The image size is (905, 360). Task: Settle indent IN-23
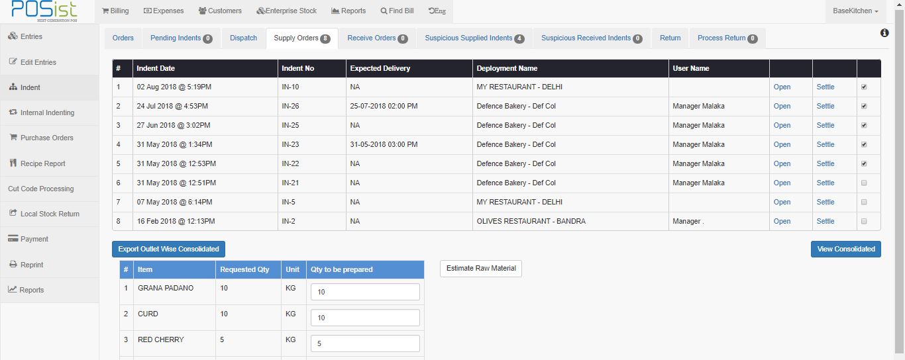click(825, 144)
